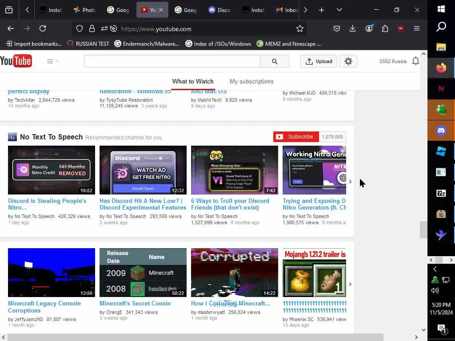
Task: Launch File Explorer from the taskbar
Action: [x=441, y=47]
